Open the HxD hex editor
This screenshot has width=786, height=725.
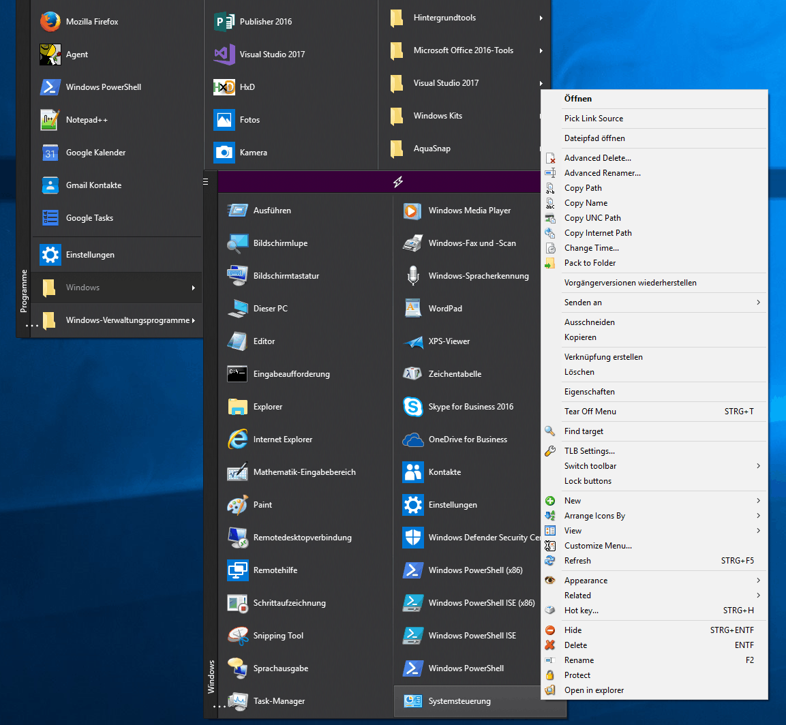290,87
